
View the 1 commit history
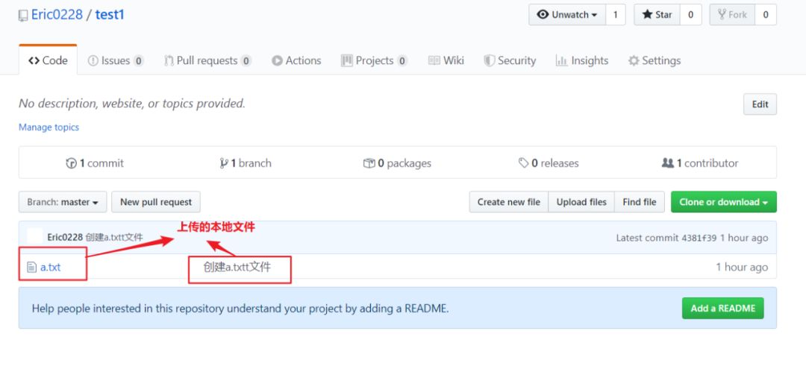[x=95, y=163]
